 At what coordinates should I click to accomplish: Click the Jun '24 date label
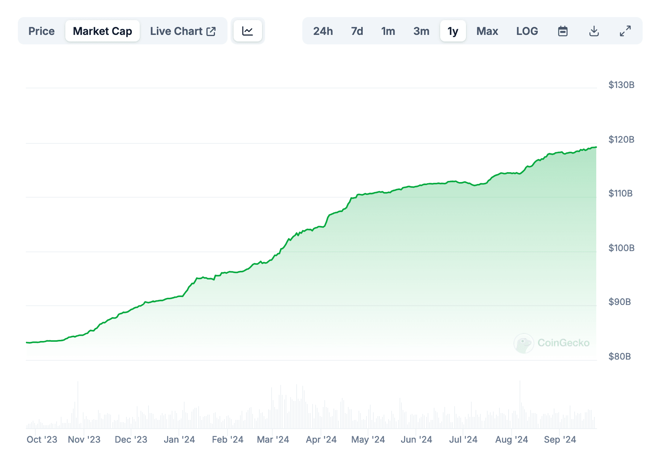coord(416,440)
